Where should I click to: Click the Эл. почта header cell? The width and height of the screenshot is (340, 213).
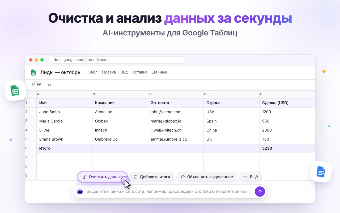(x=176, y=103)
